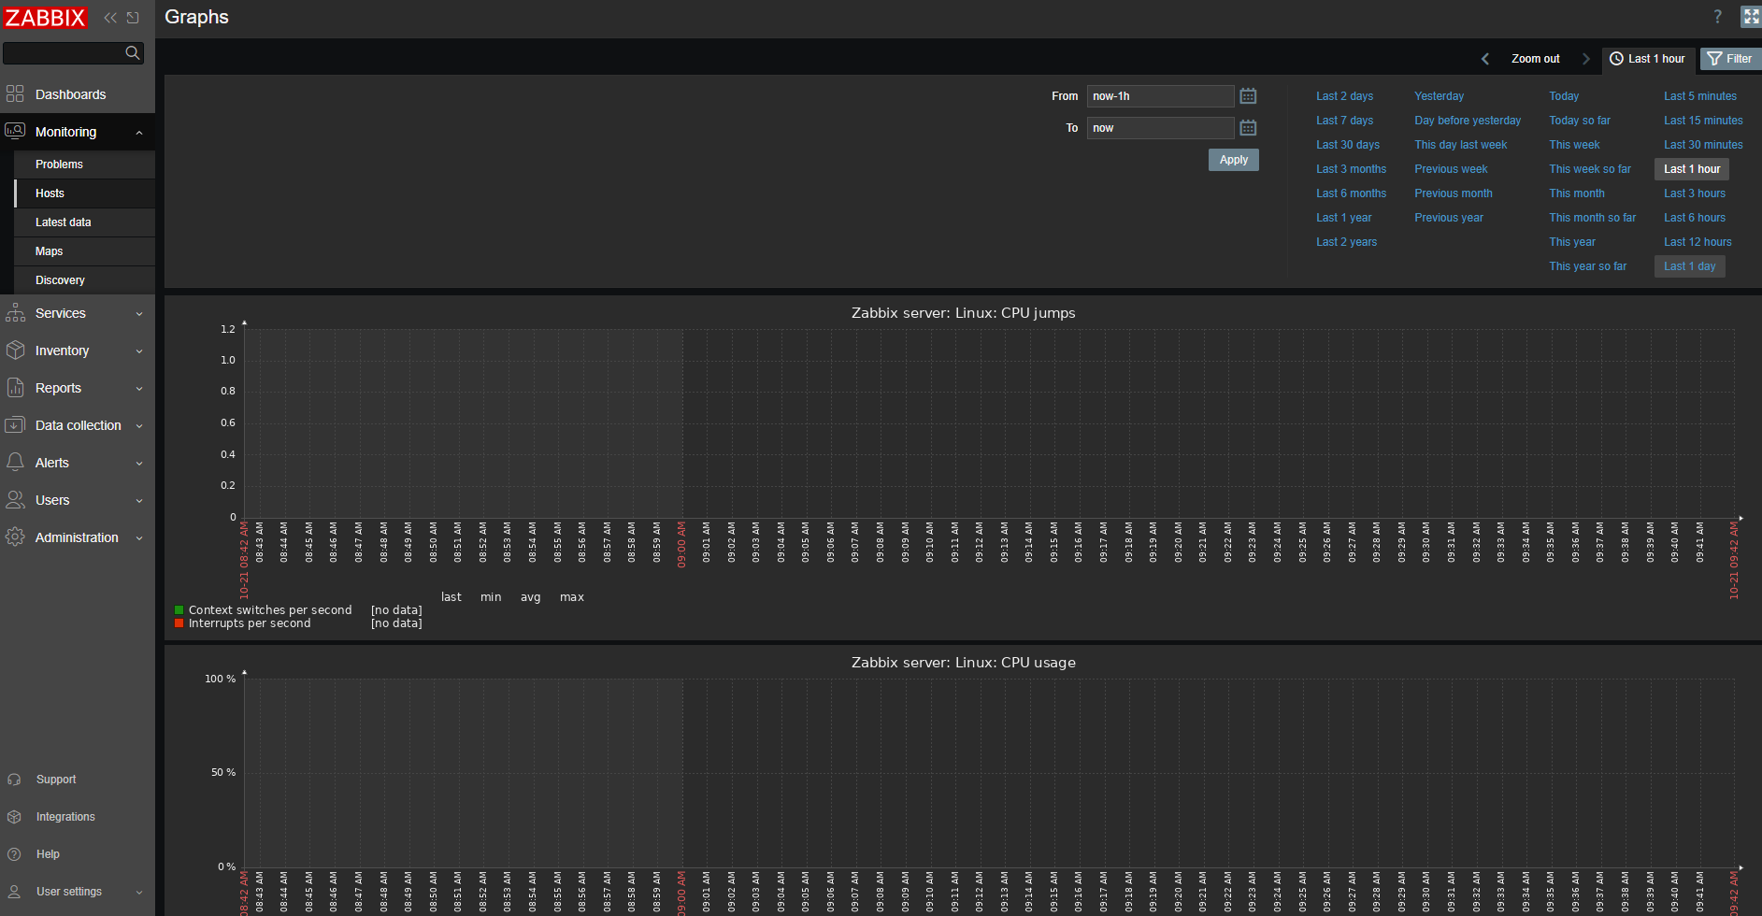Click green Context switches legend swatch

[179, 610]
